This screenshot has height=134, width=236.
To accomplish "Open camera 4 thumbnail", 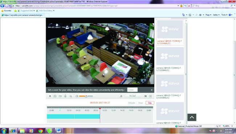I will [170, 111].
